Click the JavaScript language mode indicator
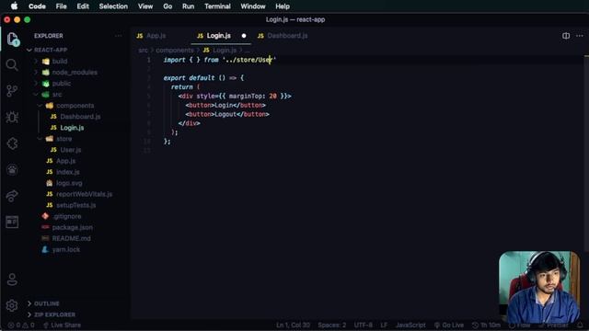Viewport: 589px width, 331px height. click(x=410, y=325)
